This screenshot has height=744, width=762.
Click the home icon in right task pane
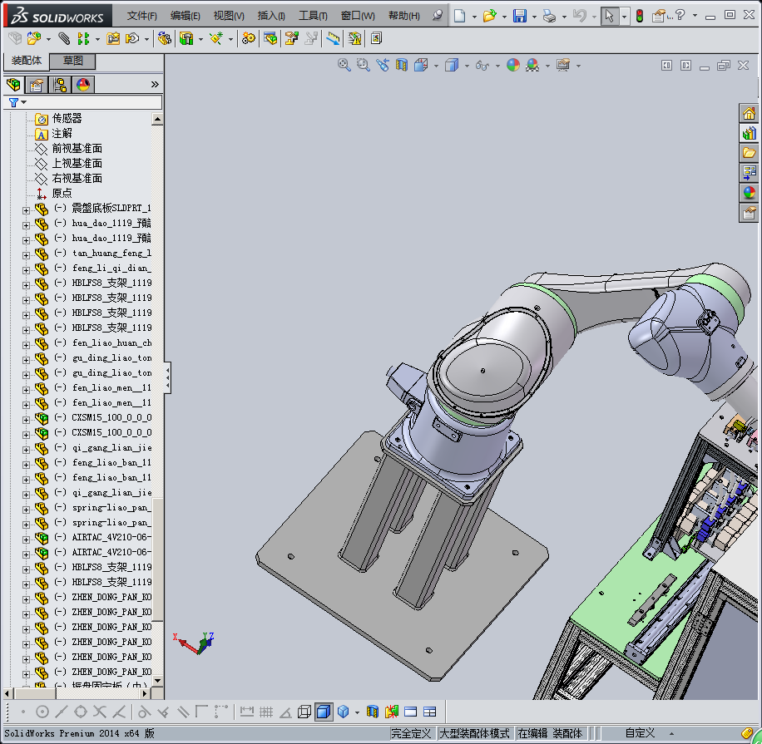click(749, 113)
